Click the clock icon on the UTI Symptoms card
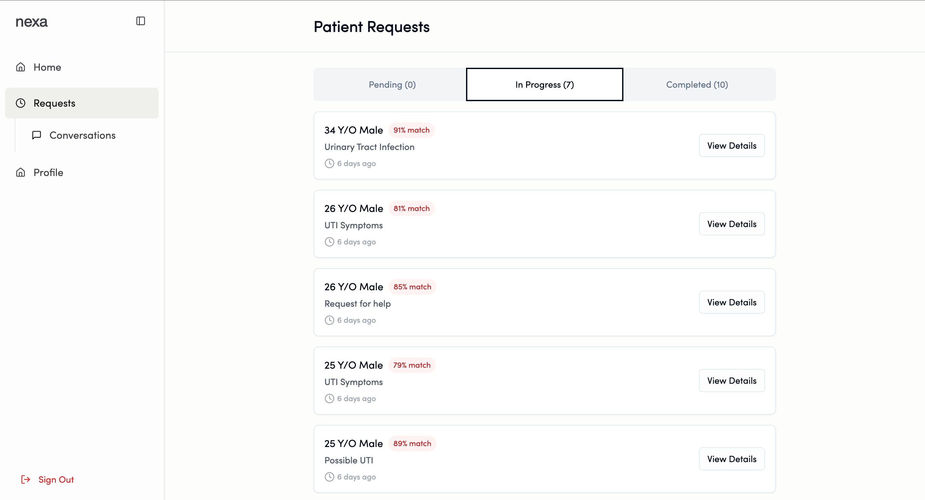This screenshot has height=500, width=925. [329, 241]
